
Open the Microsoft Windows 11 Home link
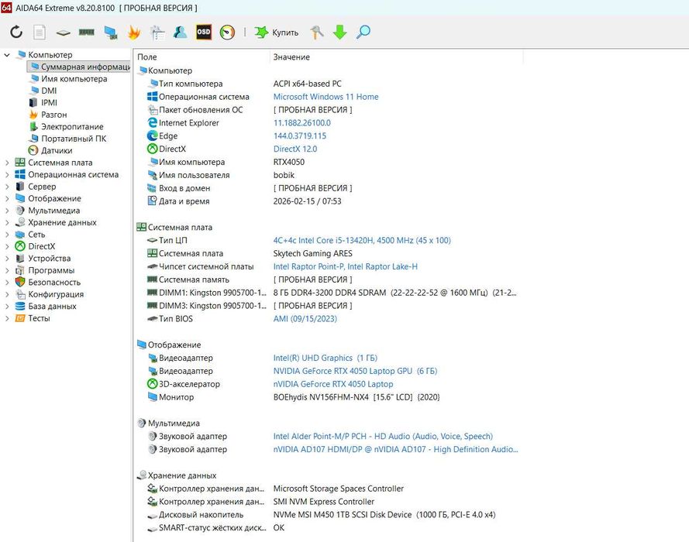(326, 97)
